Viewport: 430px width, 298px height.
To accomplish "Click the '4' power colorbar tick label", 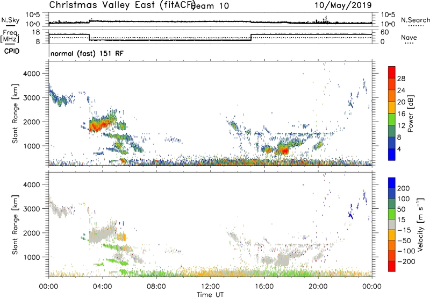I will click(399, 149).
